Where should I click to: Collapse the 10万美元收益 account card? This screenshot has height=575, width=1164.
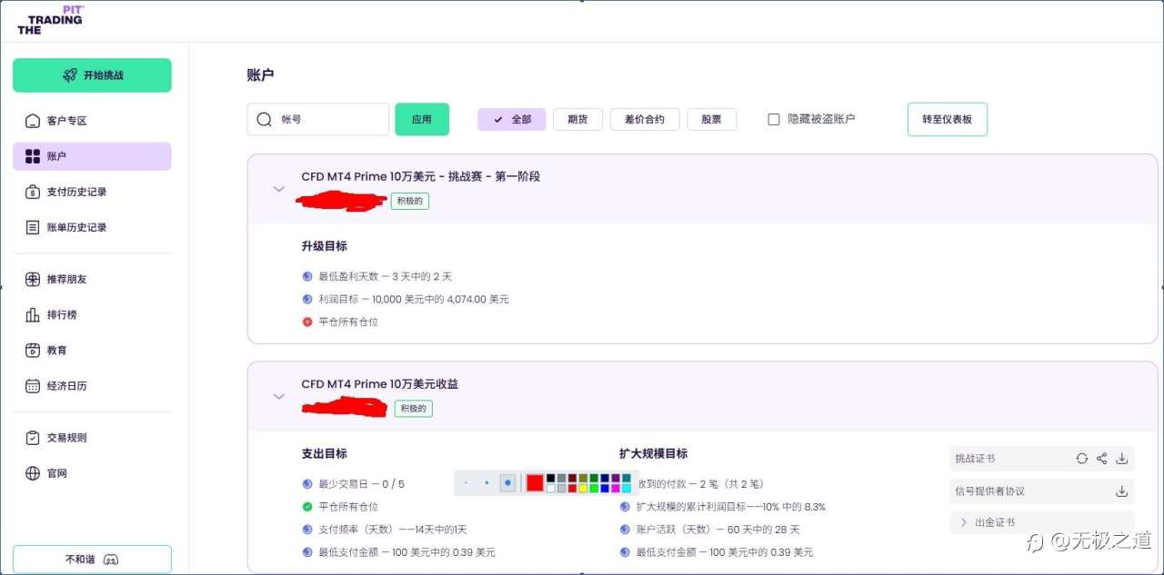click(279, 396)
